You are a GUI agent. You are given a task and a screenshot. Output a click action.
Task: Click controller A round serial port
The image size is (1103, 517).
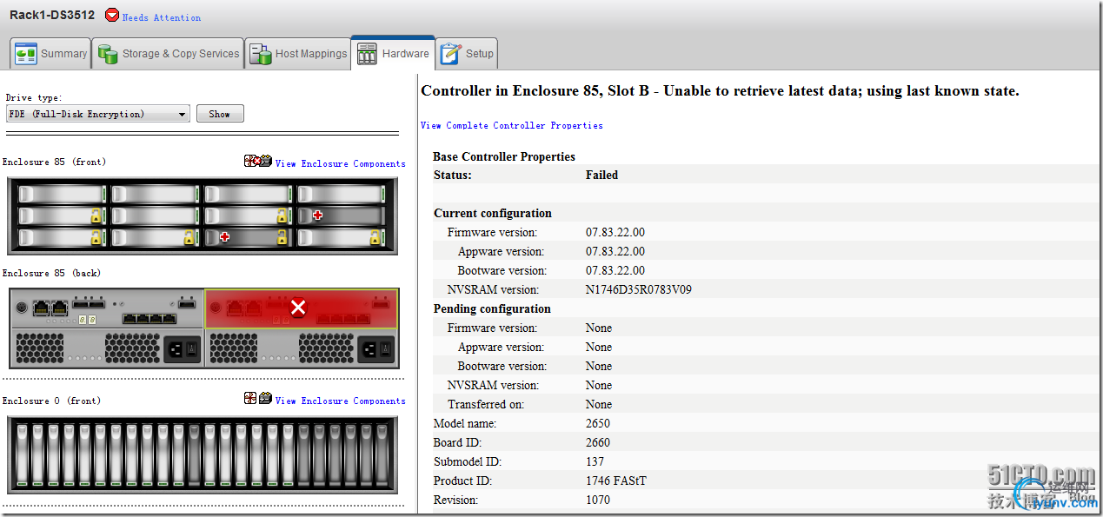21,308
